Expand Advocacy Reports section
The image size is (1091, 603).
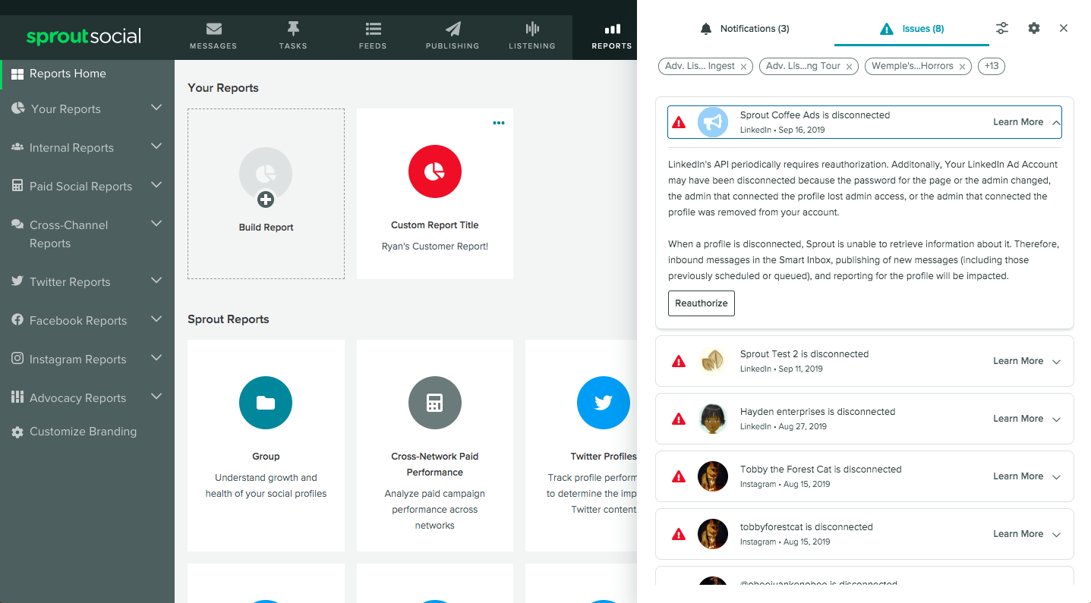pyautogui.click(x=156, y=397)
